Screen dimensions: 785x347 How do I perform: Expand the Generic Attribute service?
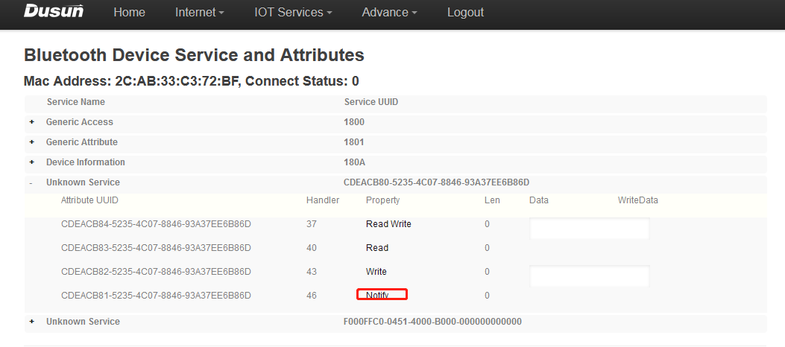point(31,142)
